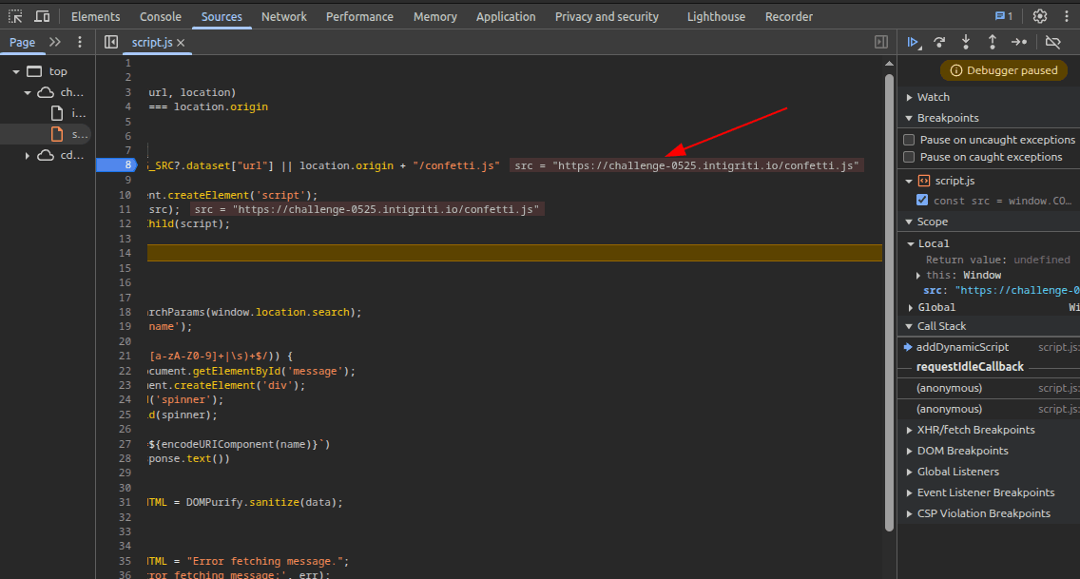Click line number 21 in gutter
The height and width of the screenshot is (579, 1080).
(125, 356)
